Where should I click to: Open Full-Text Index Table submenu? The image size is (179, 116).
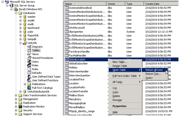pos(125,76)
